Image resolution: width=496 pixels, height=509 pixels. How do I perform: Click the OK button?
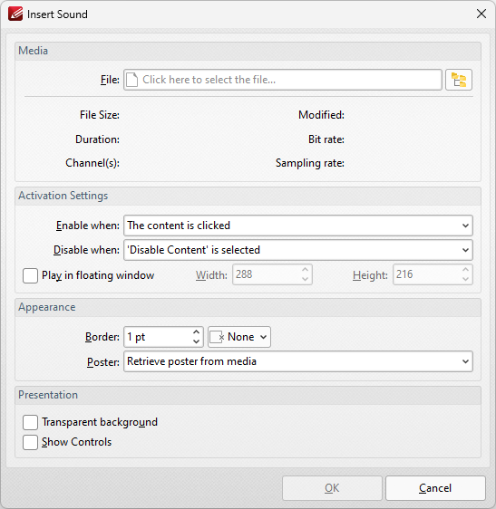[x=332, y=488]
